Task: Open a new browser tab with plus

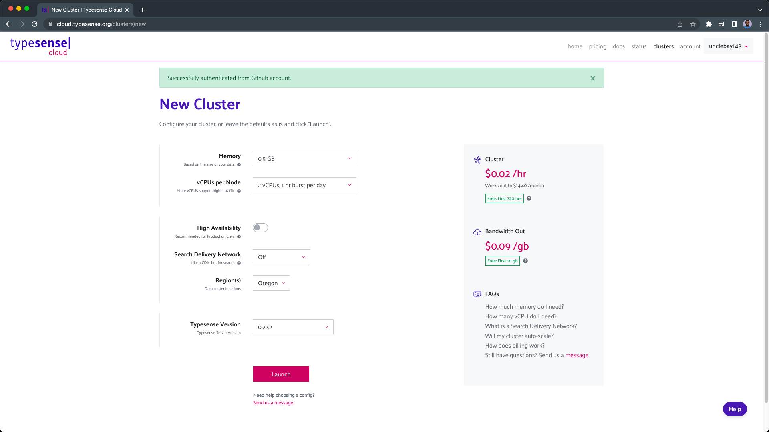Action: pyautogui.click(x=142, y=10)
